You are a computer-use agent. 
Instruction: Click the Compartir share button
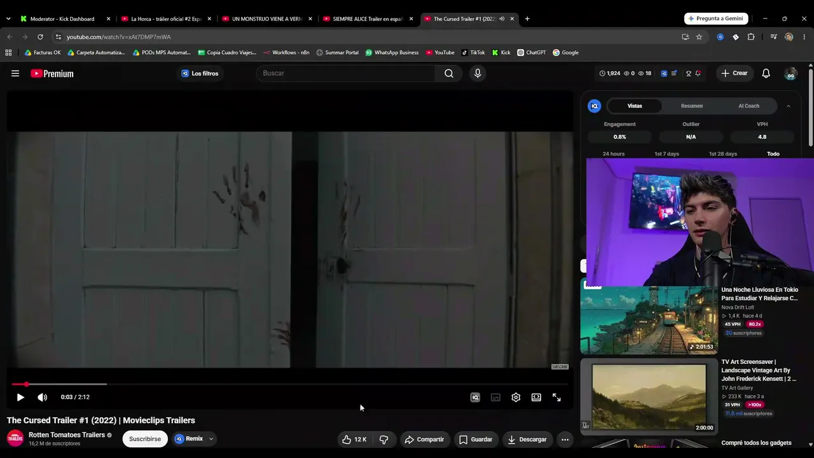[x=425, y=440]
